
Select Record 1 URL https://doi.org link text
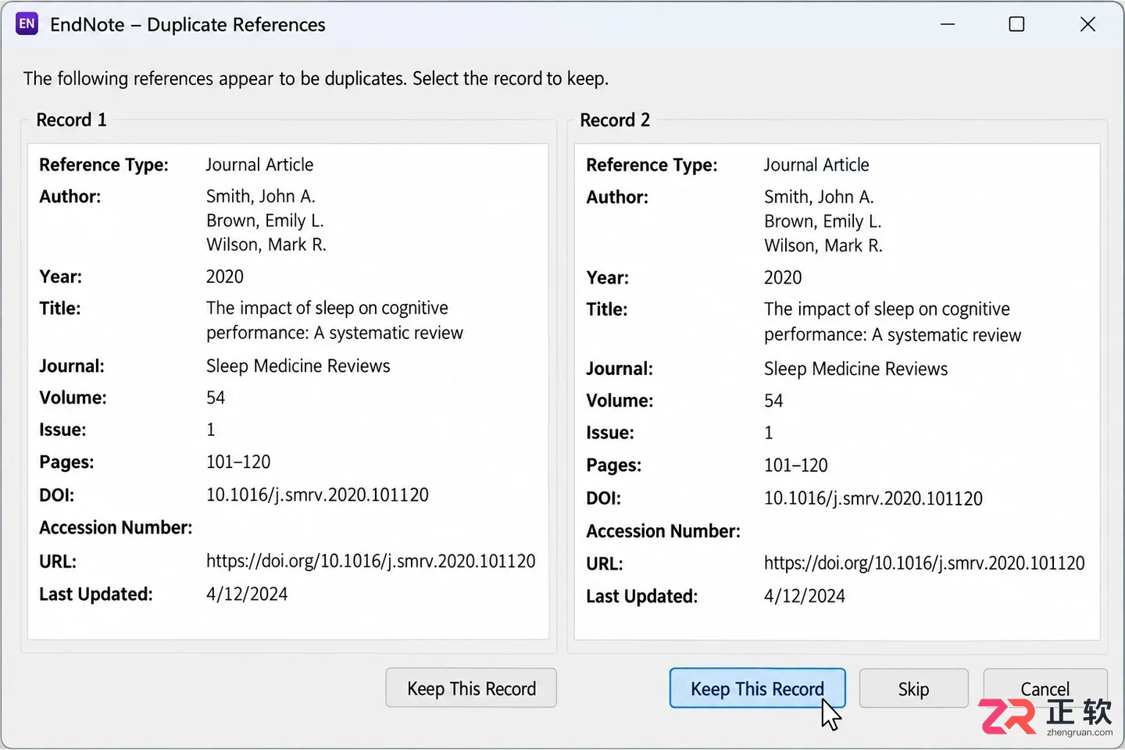point(371,561)
